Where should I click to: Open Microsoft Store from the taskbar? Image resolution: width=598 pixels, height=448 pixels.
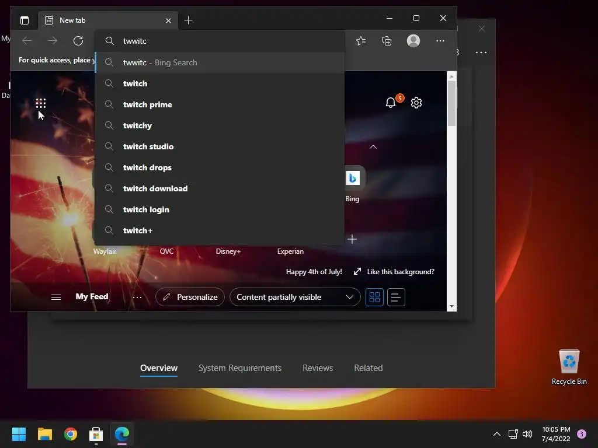point(96,434)
